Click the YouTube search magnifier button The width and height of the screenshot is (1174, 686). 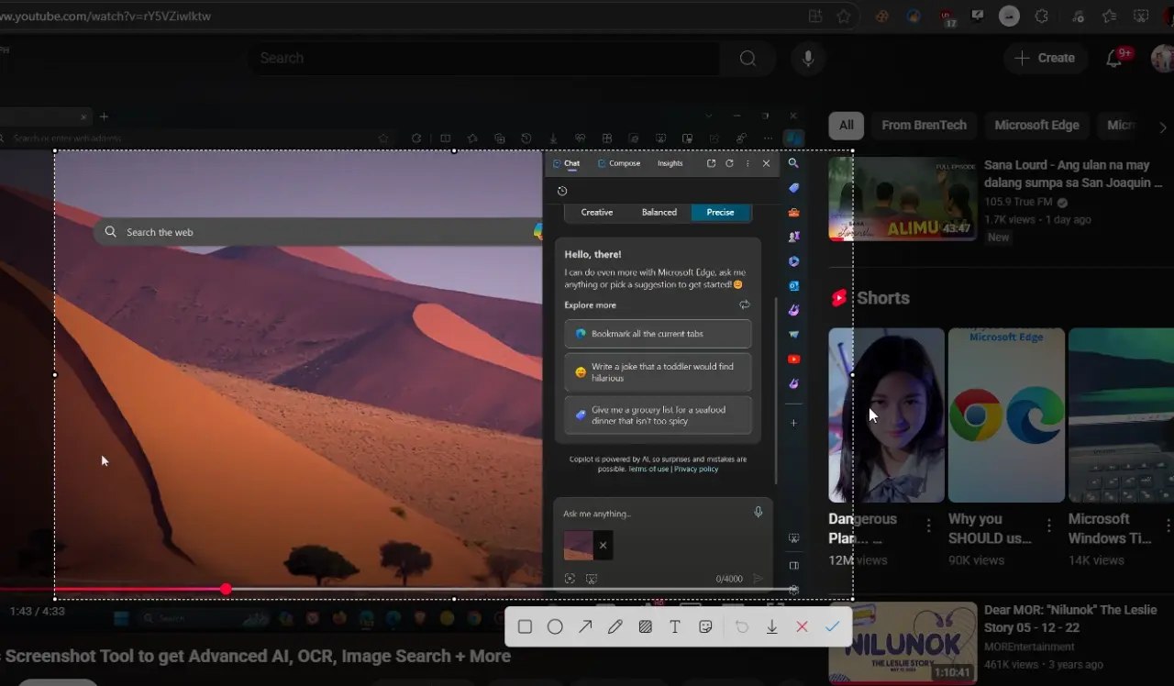(x=748, y=58)
